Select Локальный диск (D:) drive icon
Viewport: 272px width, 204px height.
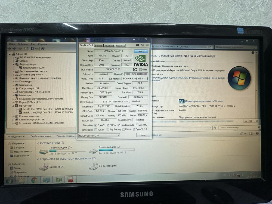point(93,151)
